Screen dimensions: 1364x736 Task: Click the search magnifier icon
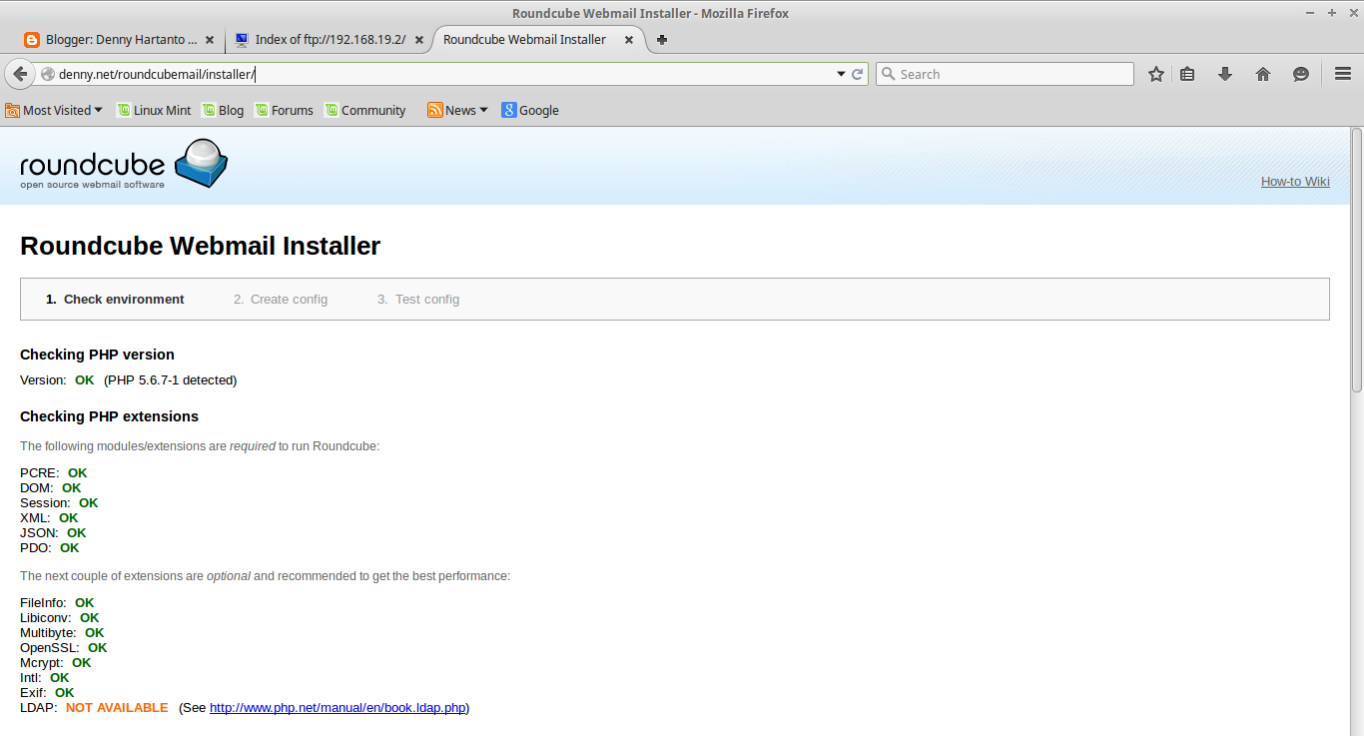point(888,74)
